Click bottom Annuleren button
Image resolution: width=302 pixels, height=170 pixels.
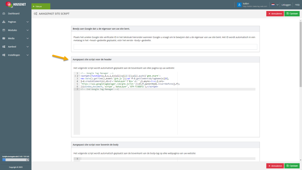(275, 166)
